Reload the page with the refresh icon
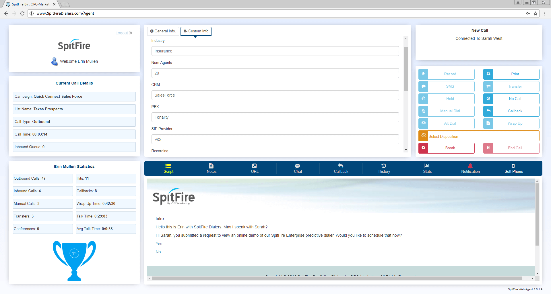 click(22, 13)
